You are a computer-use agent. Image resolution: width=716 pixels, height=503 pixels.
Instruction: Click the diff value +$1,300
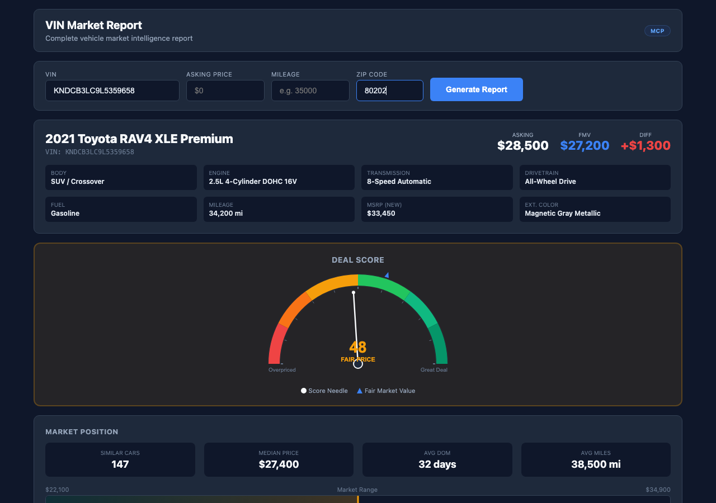[x=646, y=146]
